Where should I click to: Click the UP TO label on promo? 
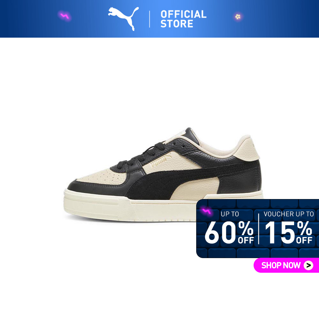coord(230,214)
